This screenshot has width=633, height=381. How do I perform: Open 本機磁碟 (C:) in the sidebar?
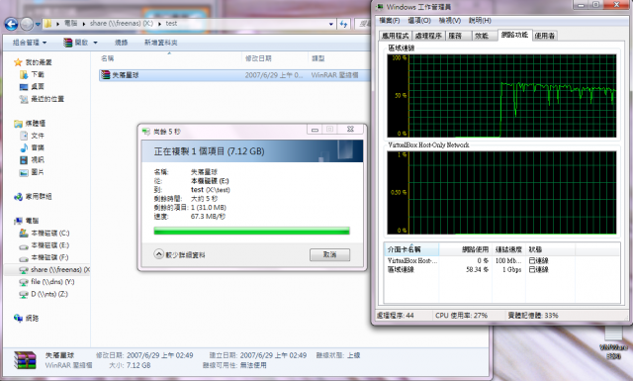(45, 234)
